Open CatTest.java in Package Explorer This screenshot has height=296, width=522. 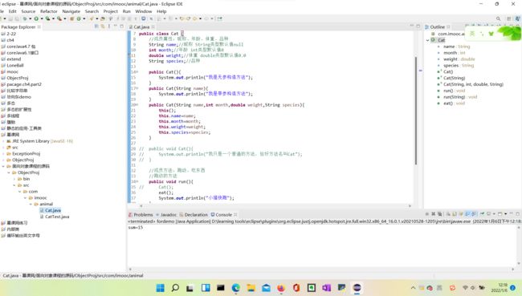[x=57, y=217]
